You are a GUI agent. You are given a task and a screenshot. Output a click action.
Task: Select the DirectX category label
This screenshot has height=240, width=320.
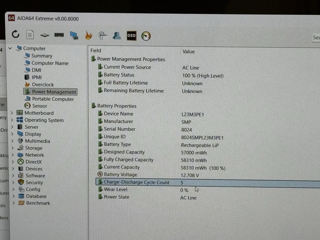pyautogui.click(x=34, y=162)
